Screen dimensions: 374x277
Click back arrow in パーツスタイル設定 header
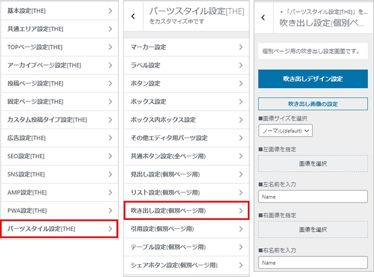coord(133,16)
